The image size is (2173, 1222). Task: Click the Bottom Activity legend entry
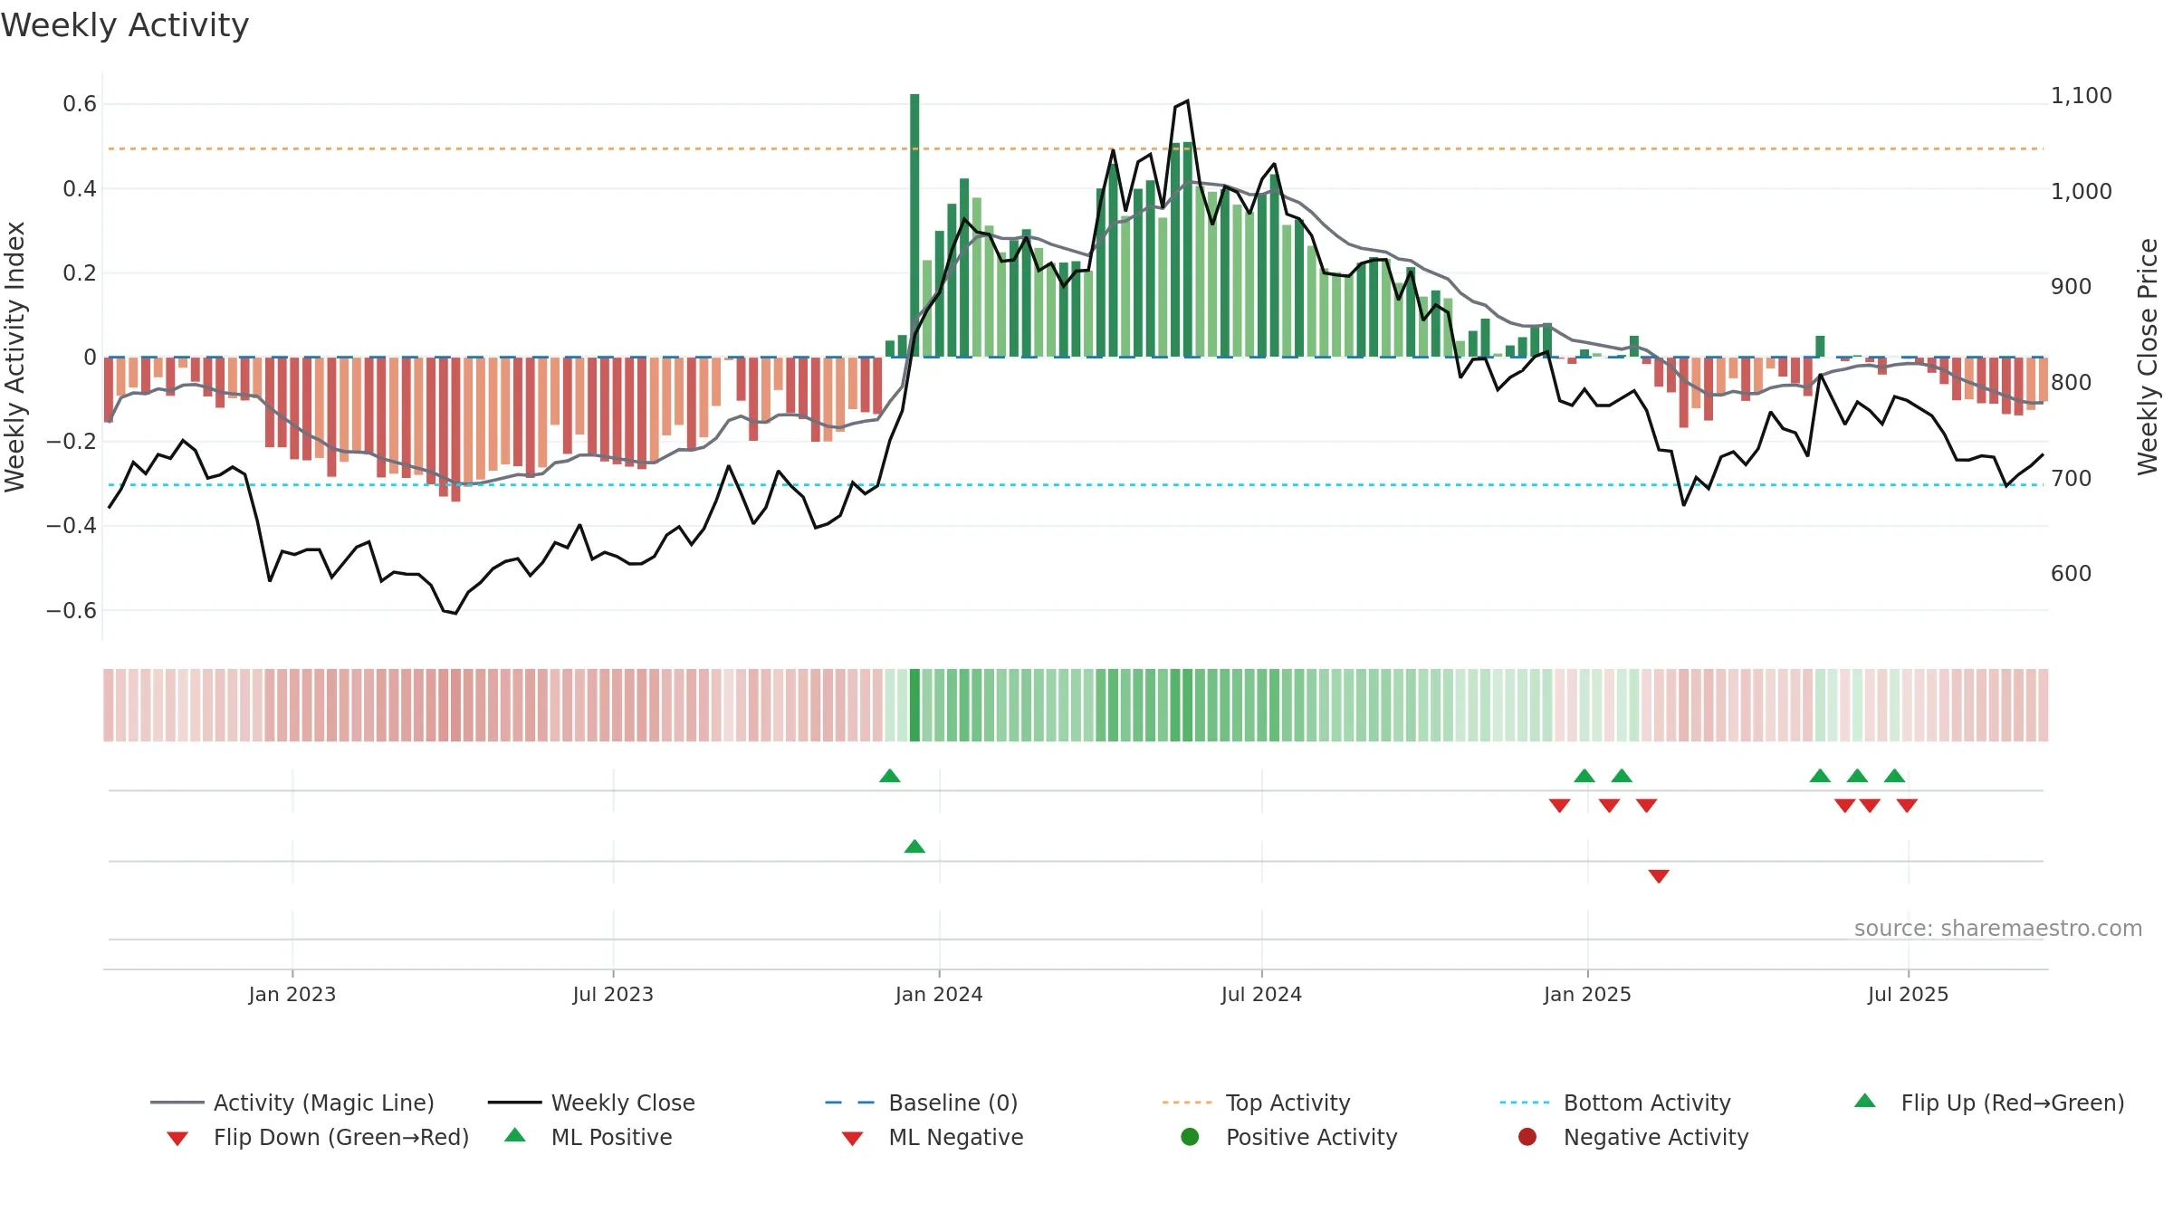click(1615, 1103)
